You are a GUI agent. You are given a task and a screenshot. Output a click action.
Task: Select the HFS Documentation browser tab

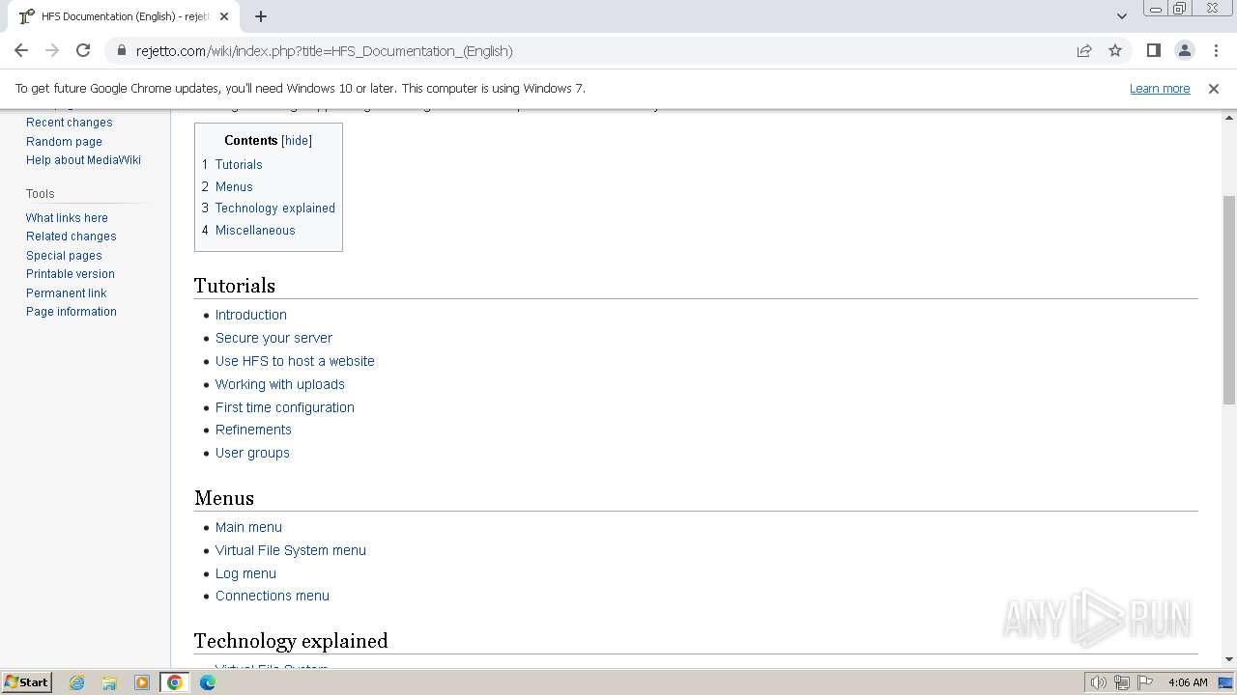click(x=126, y=16)
